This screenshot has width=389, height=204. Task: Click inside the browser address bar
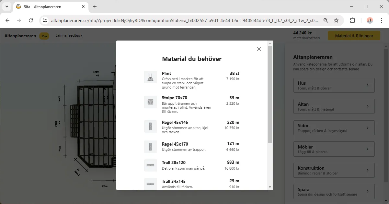[x=162, y=20]
